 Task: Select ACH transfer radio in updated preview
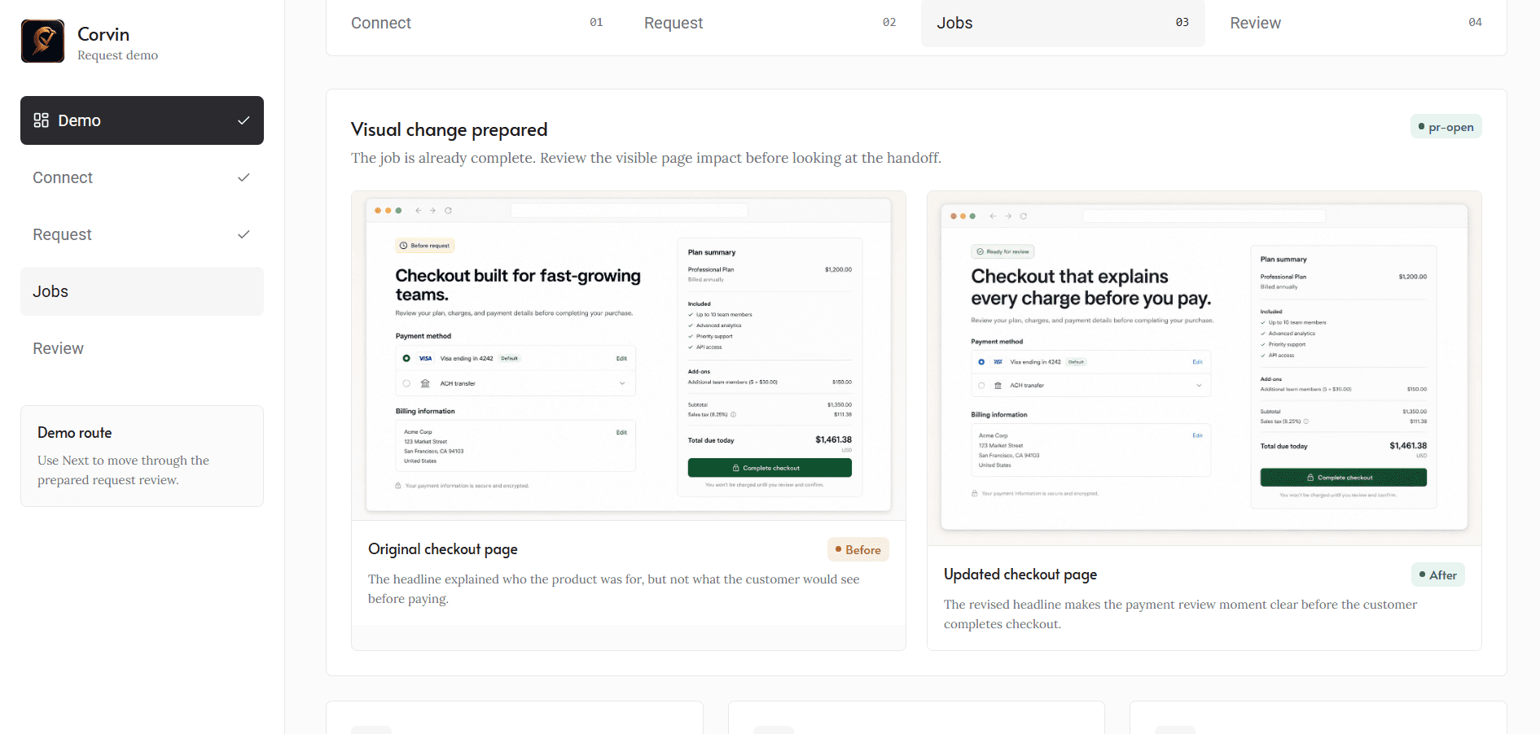pos(981,386)
